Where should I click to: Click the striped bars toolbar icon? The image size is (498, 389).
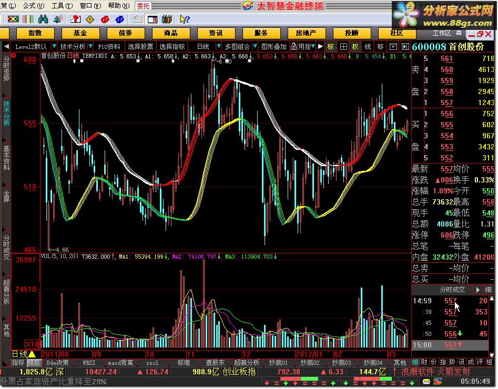28,19
